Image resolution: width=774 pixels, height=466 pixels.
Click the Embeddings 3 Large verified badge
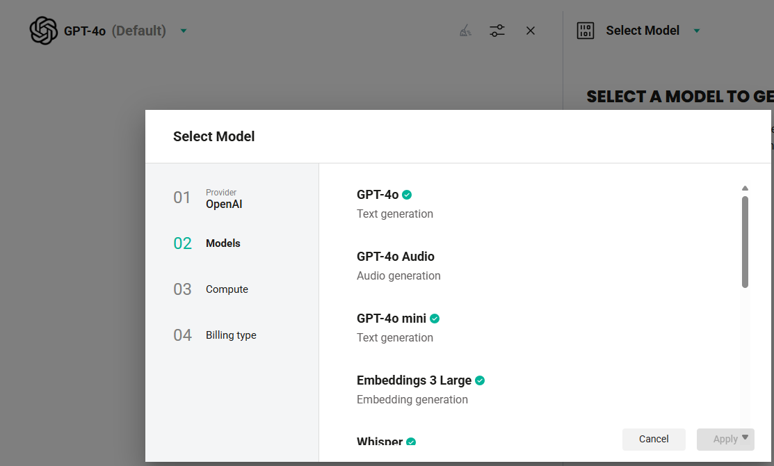click(x=480, y=380)
